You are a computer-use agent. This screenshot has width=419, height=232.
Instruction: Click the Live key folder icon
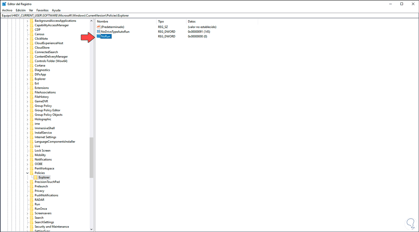click(32, 146)
